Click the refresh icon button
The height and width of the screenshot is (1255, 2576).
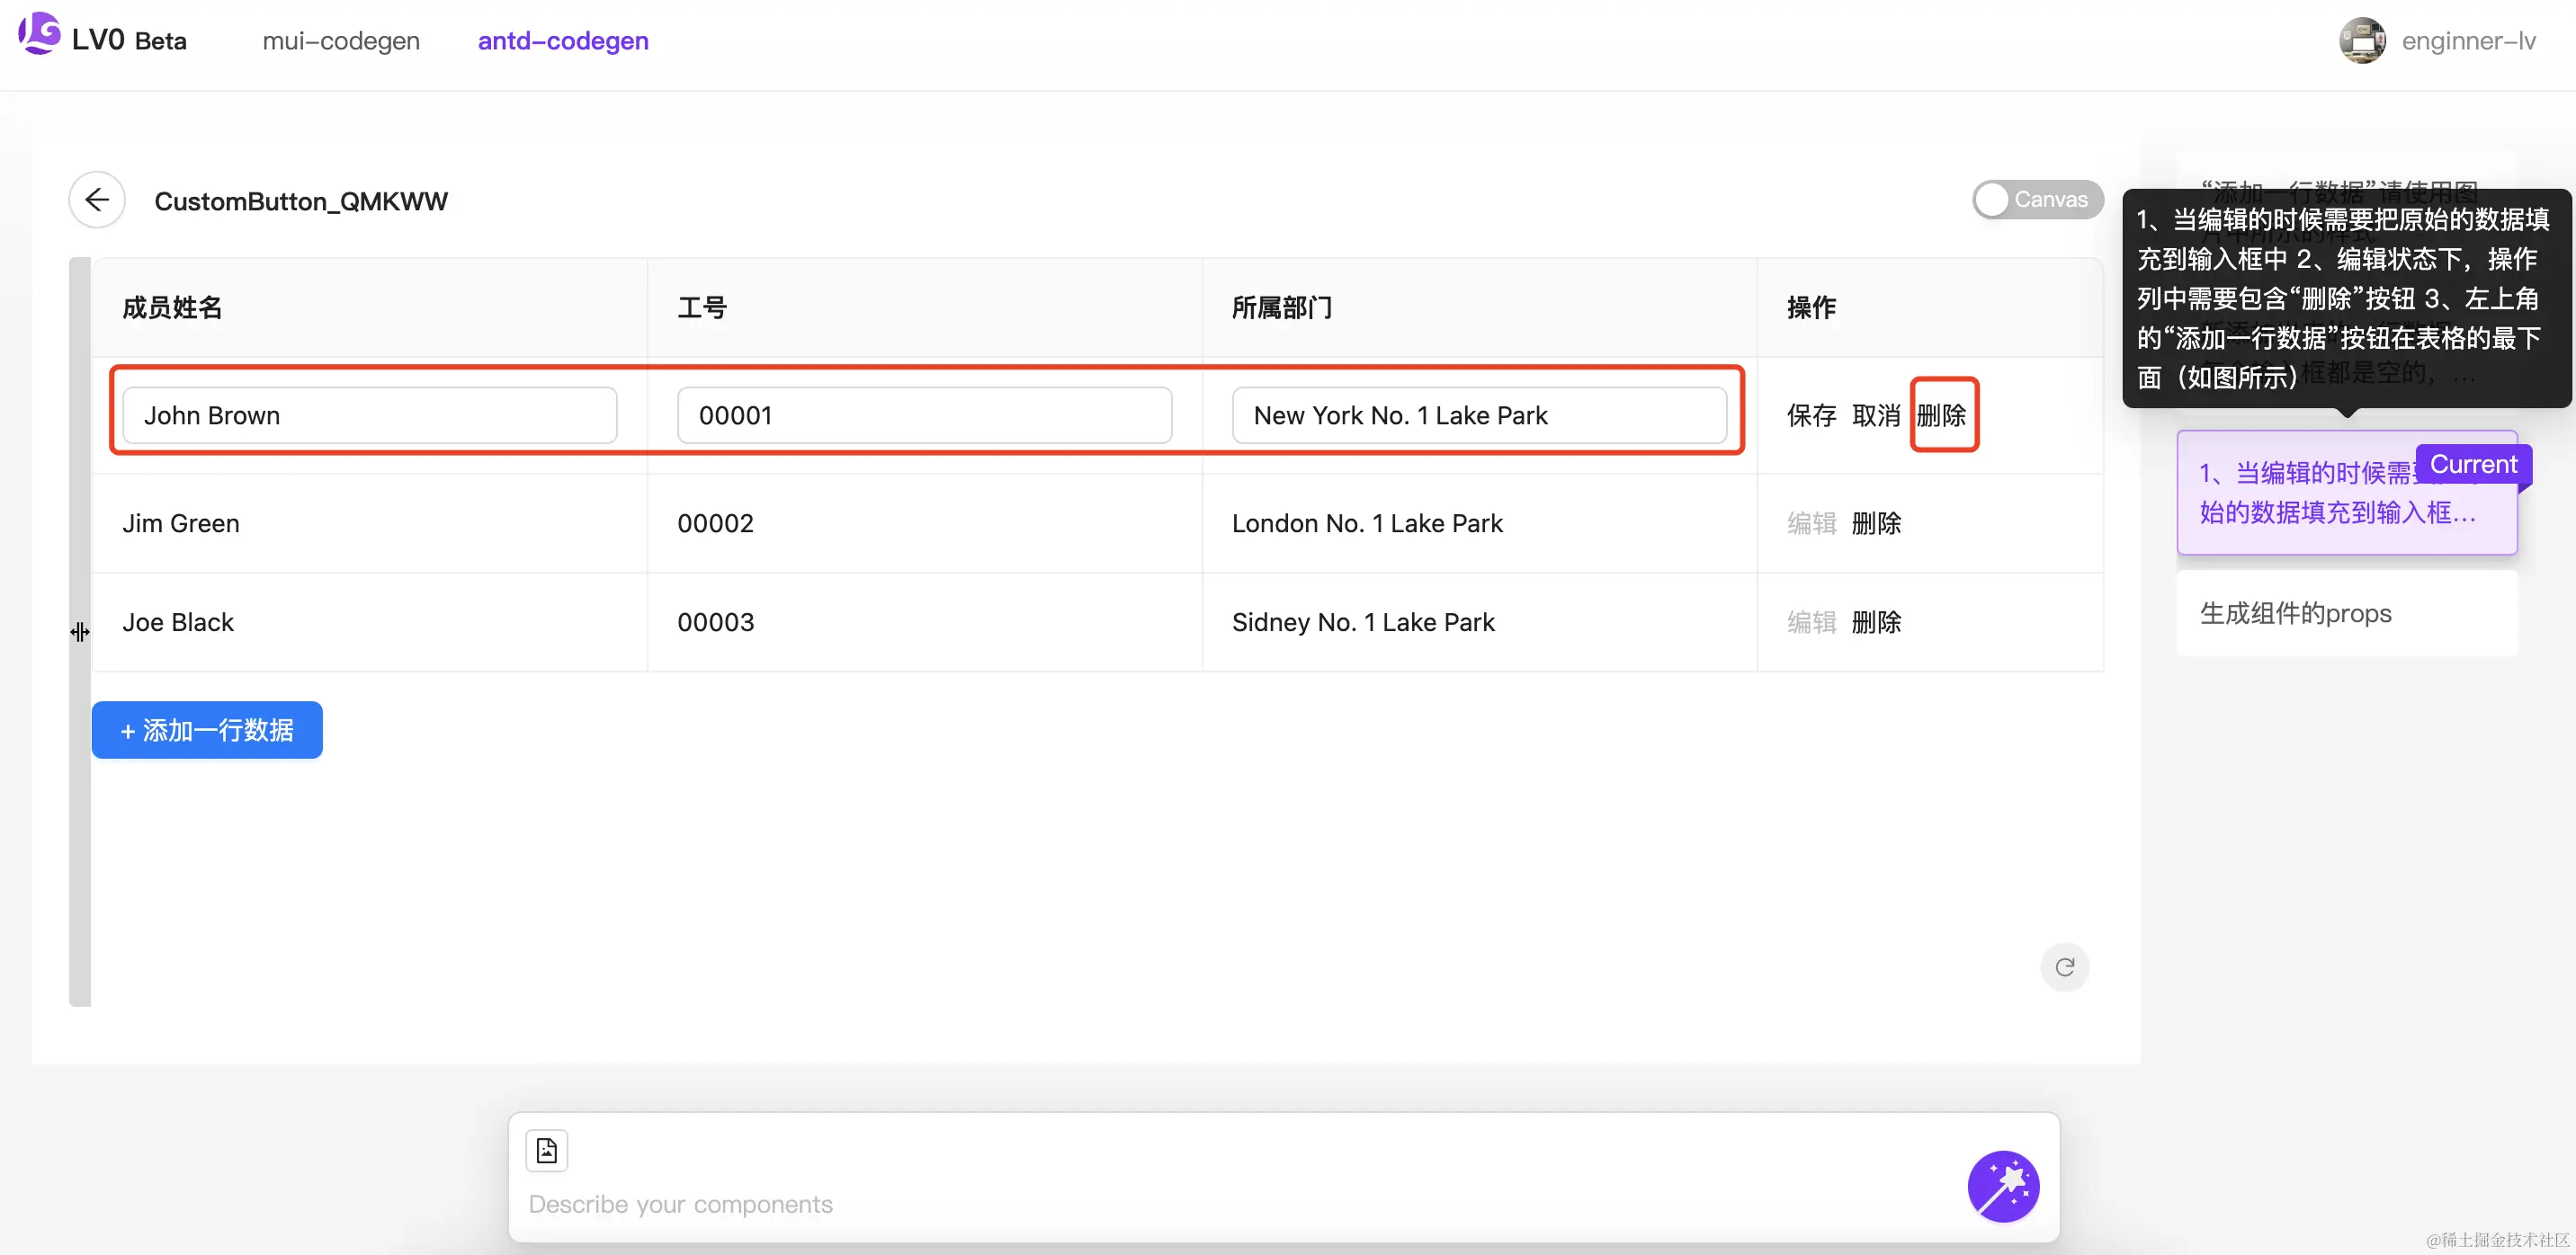tap(2064, 966)
